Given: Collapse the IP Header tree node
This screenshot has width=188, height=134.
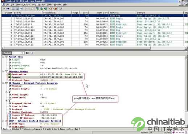Looking at the screenshot, I should (x=3, y=83).
